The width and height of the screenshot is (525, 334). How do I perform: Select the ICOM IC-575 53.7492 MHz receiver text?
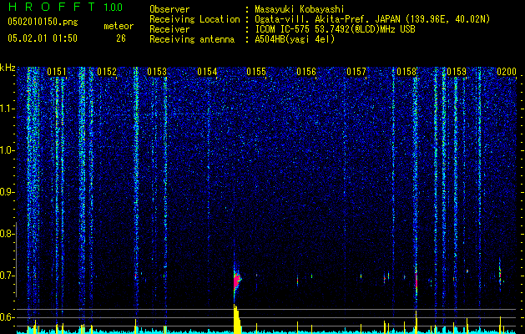click(x=335, y=29)
